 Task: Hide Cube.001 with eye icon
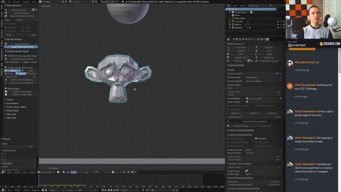pos(278,21)
